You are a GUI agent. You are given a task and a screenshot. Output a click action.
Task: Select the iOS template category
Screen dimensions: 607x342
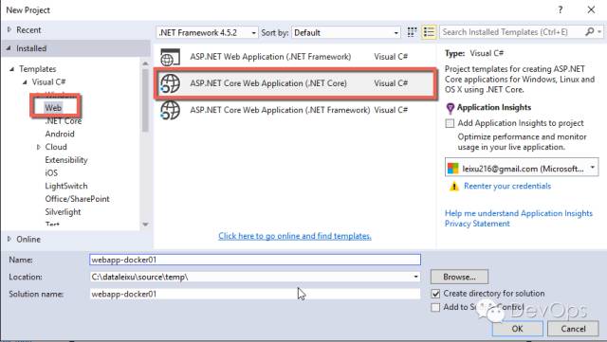point(51,173)
